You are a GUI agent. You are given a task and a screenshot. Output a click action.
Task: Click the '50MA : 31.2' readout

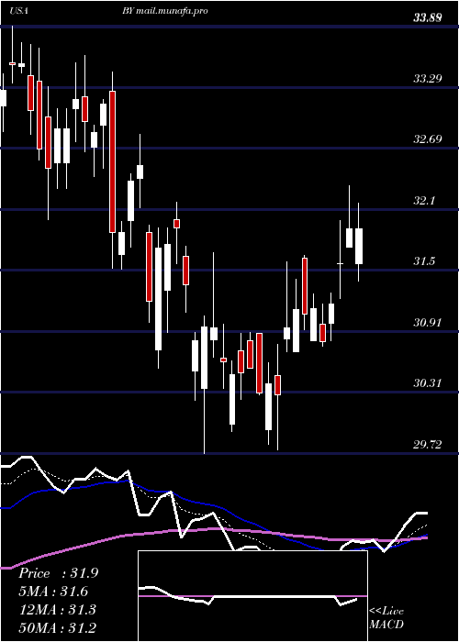coord(57,627)
